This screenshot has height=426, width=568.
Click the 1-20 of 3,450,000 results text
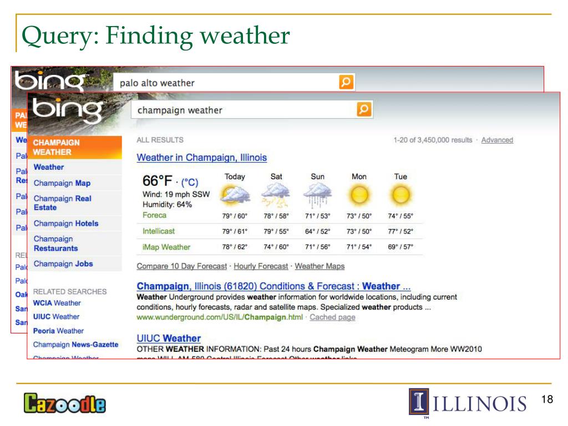click(433, 140)
